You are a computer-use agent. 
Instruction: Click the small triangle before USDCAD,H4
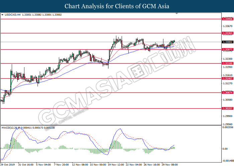click(3, 15)
